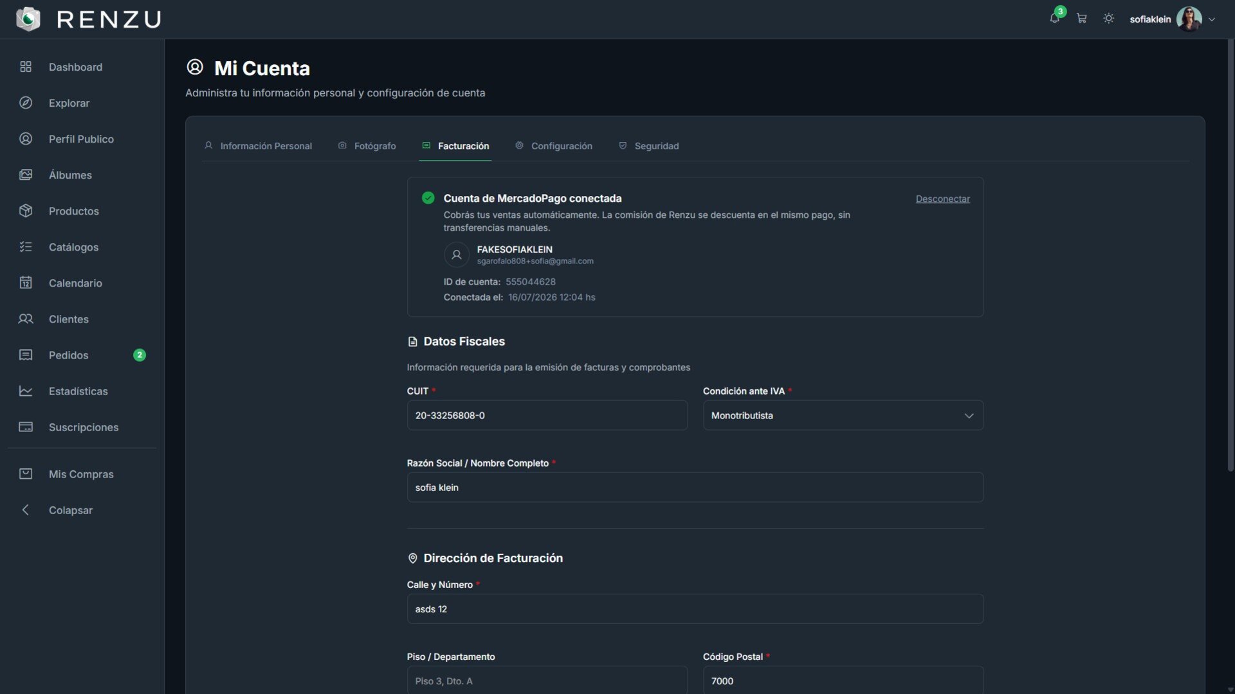Click the Renzu logo icon
The width and height of the screenshot is (1235, 694).
[x=28, y=19]
